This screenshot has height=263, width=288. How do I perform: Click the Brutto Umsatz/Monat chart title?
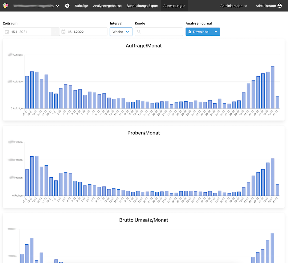[144, 220]
